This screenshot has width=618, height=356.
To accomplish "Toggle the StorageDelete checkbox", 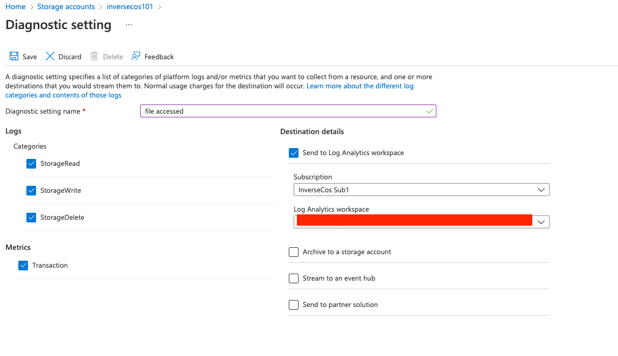I will [x=31, y=218].
